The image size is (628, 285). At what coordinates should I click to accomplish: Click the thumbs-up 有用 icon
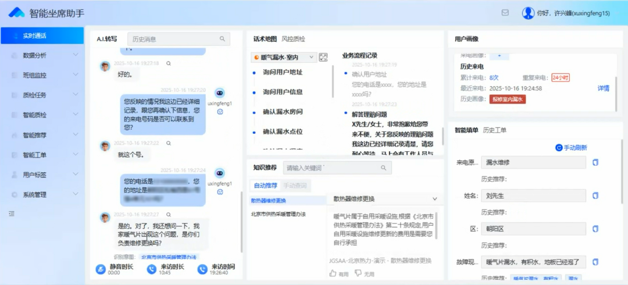pos(333,273)
